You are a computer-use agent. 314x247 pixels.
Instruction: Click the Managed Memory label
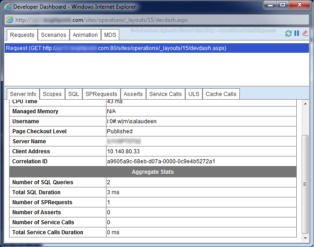[x=35, y=111]
